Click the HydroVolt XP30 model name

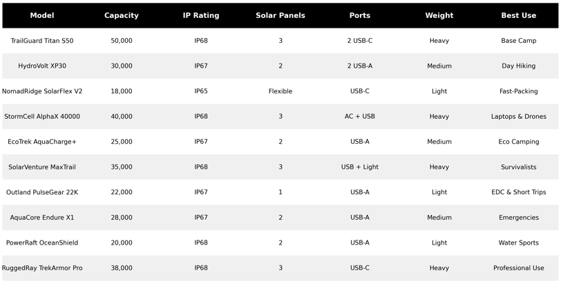coord(42,66)
